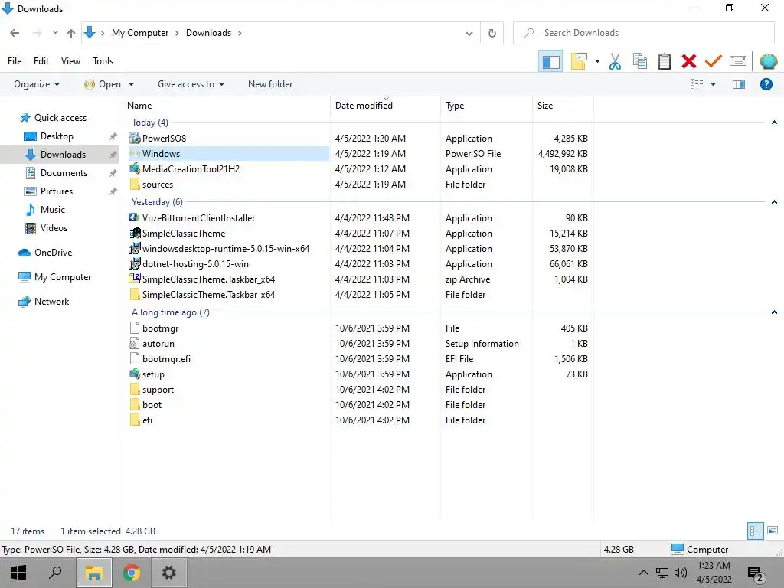Switch to large icons view in status bar
This screenshot has width=784, height=588.
pos(773,531)
